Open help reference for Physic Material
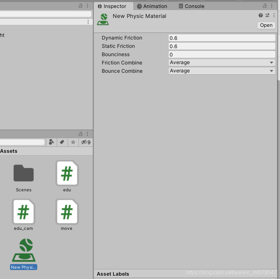Screen dimensions: 280x279 260,15
